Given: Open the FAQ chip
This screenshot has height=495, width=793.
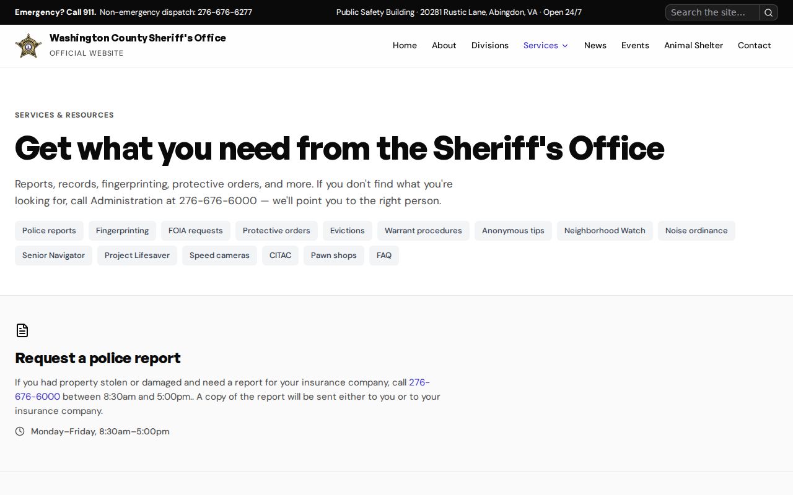Looking at the screenshot, I should (x=384, y=256).
